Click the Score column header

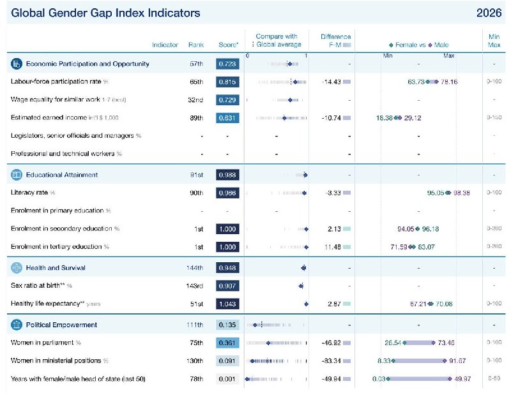tap(228, 45)
